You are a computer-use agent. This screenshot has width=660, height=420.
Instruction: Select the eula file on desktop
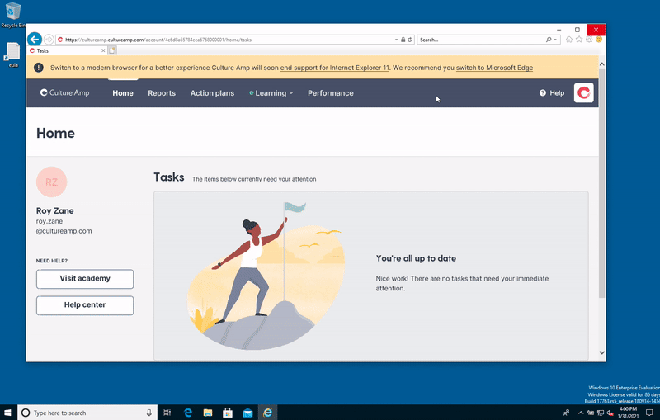click(13, 54)
